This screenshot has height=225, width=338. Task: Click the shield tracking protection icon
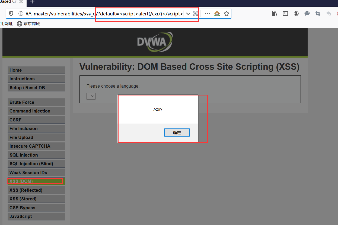tap(11, 14)
